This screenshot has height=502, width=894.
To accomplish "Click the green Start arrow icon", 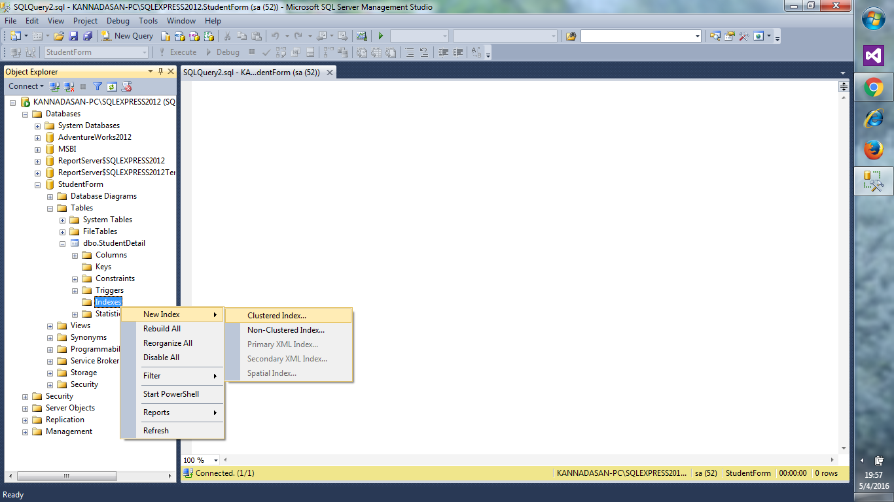I will point(381,36).
